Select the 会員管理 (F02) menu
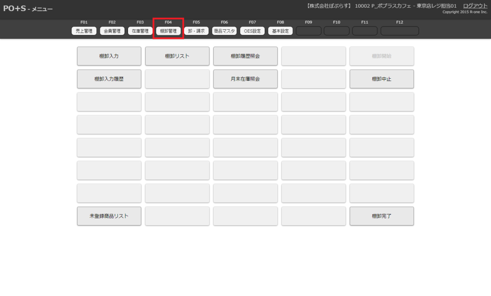The height and width of the screenshot is (296, 491). [112, 31]
